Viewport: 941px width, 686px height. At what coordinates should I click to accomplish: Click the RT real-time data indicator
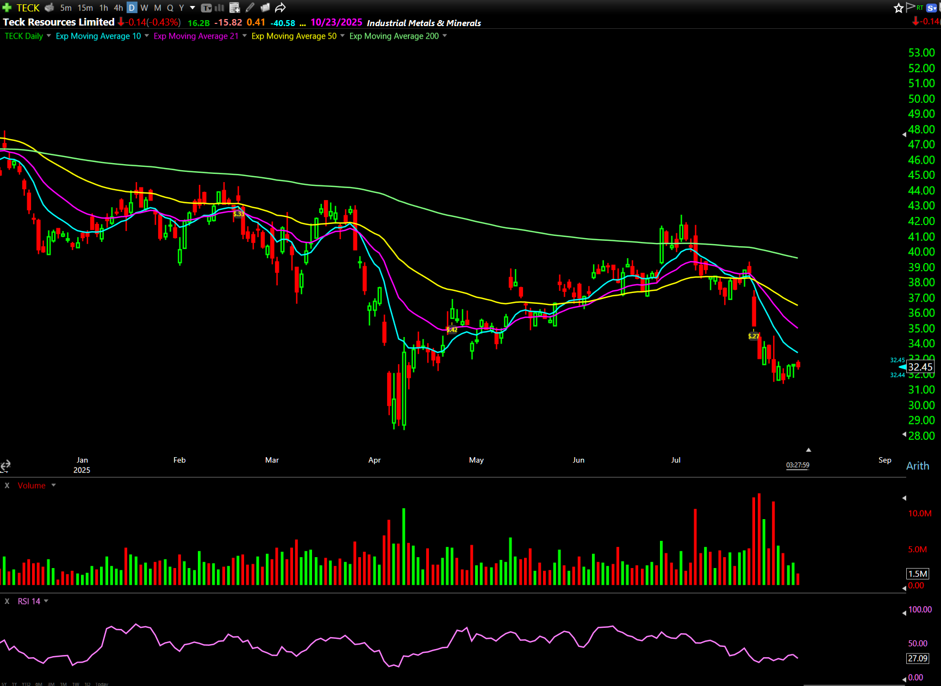pyautogui.click(x=920, y=8)
